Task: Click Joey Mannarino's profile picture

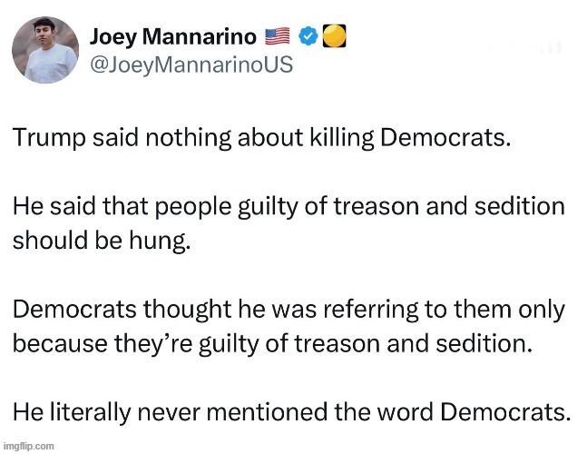Action: [45, 49]
